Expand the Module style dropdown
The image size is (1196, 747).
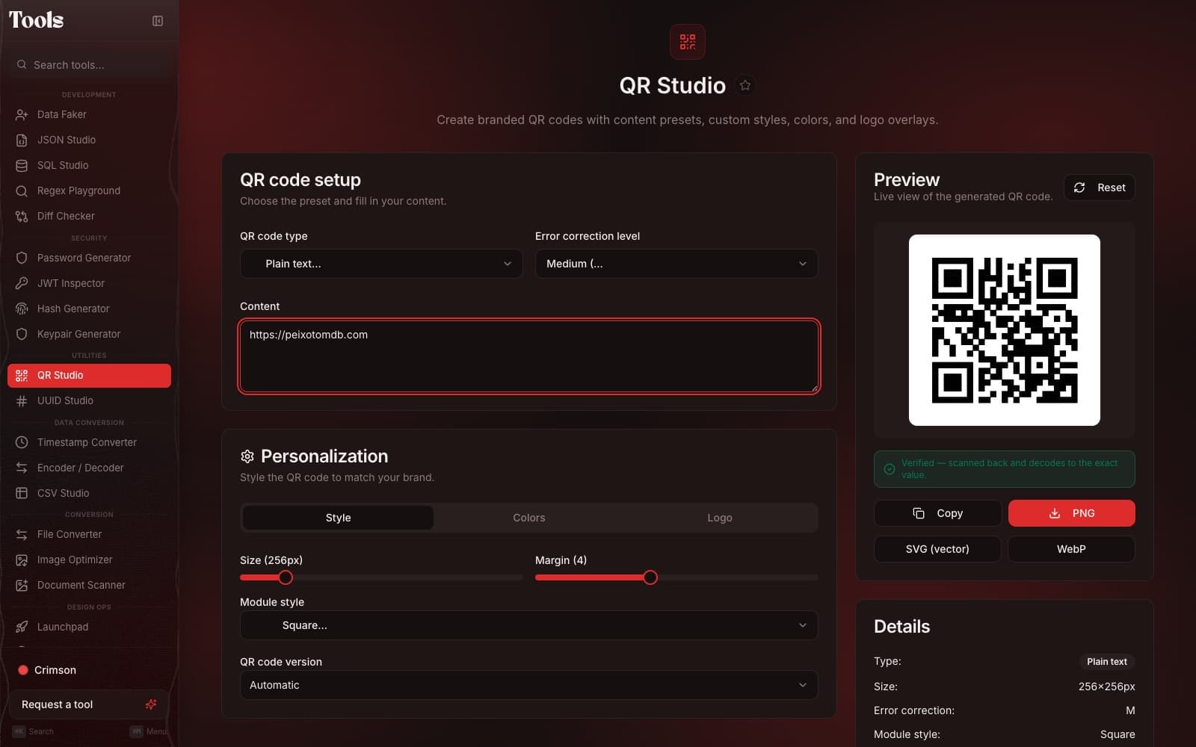click(x=528, y=625)
